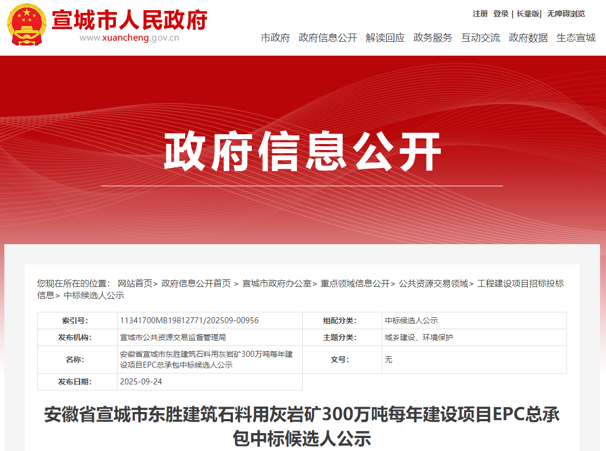
Task: Open the 市政府 menu item
Action: point(275,38)
